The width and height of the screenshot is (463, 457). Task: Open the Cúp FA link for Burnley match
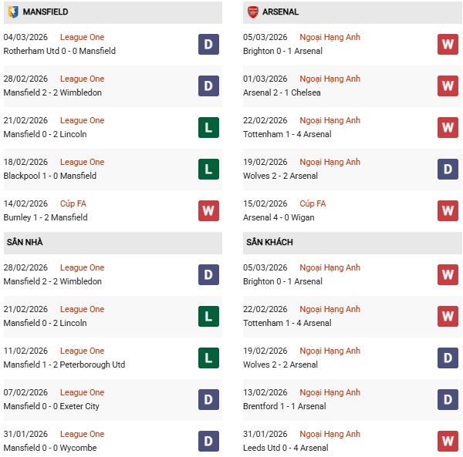tap(74, 203)
